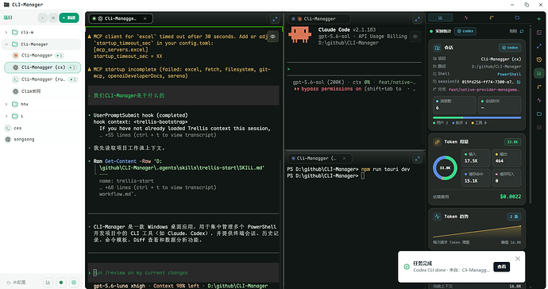Click the icon button beside the back arrow

tap(53, 17)
